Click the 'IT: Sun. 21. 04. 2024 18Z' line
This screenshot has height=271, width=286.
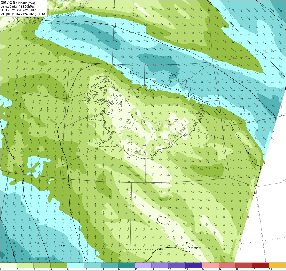coord(18,10)
